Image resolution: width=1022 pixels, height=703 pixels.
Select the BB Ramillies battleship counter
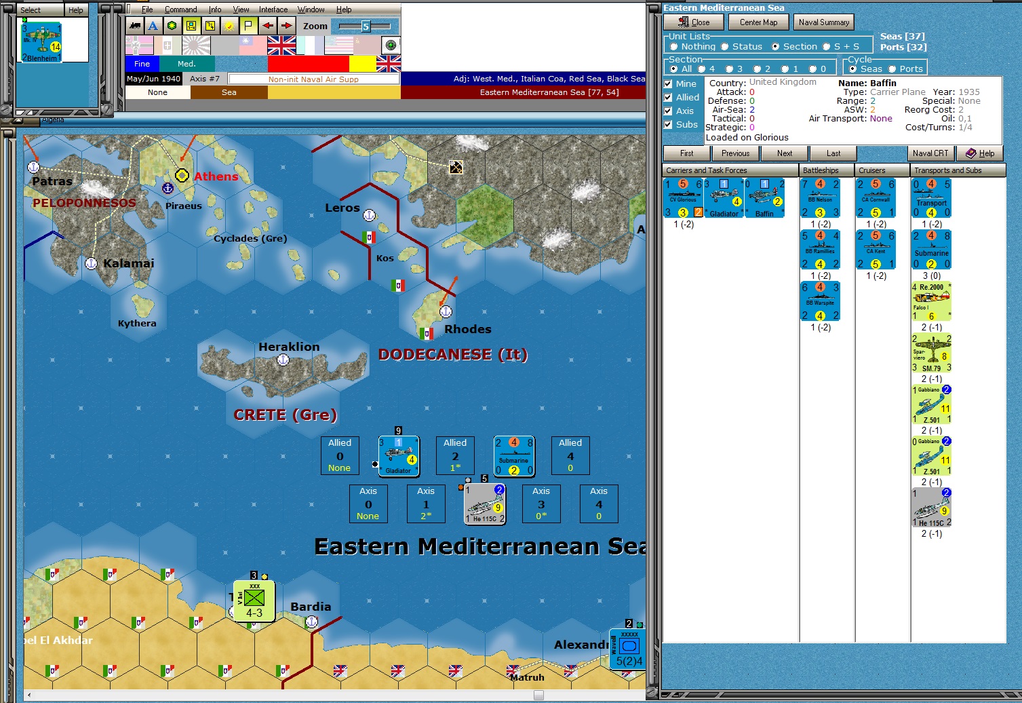click(820, 250)
